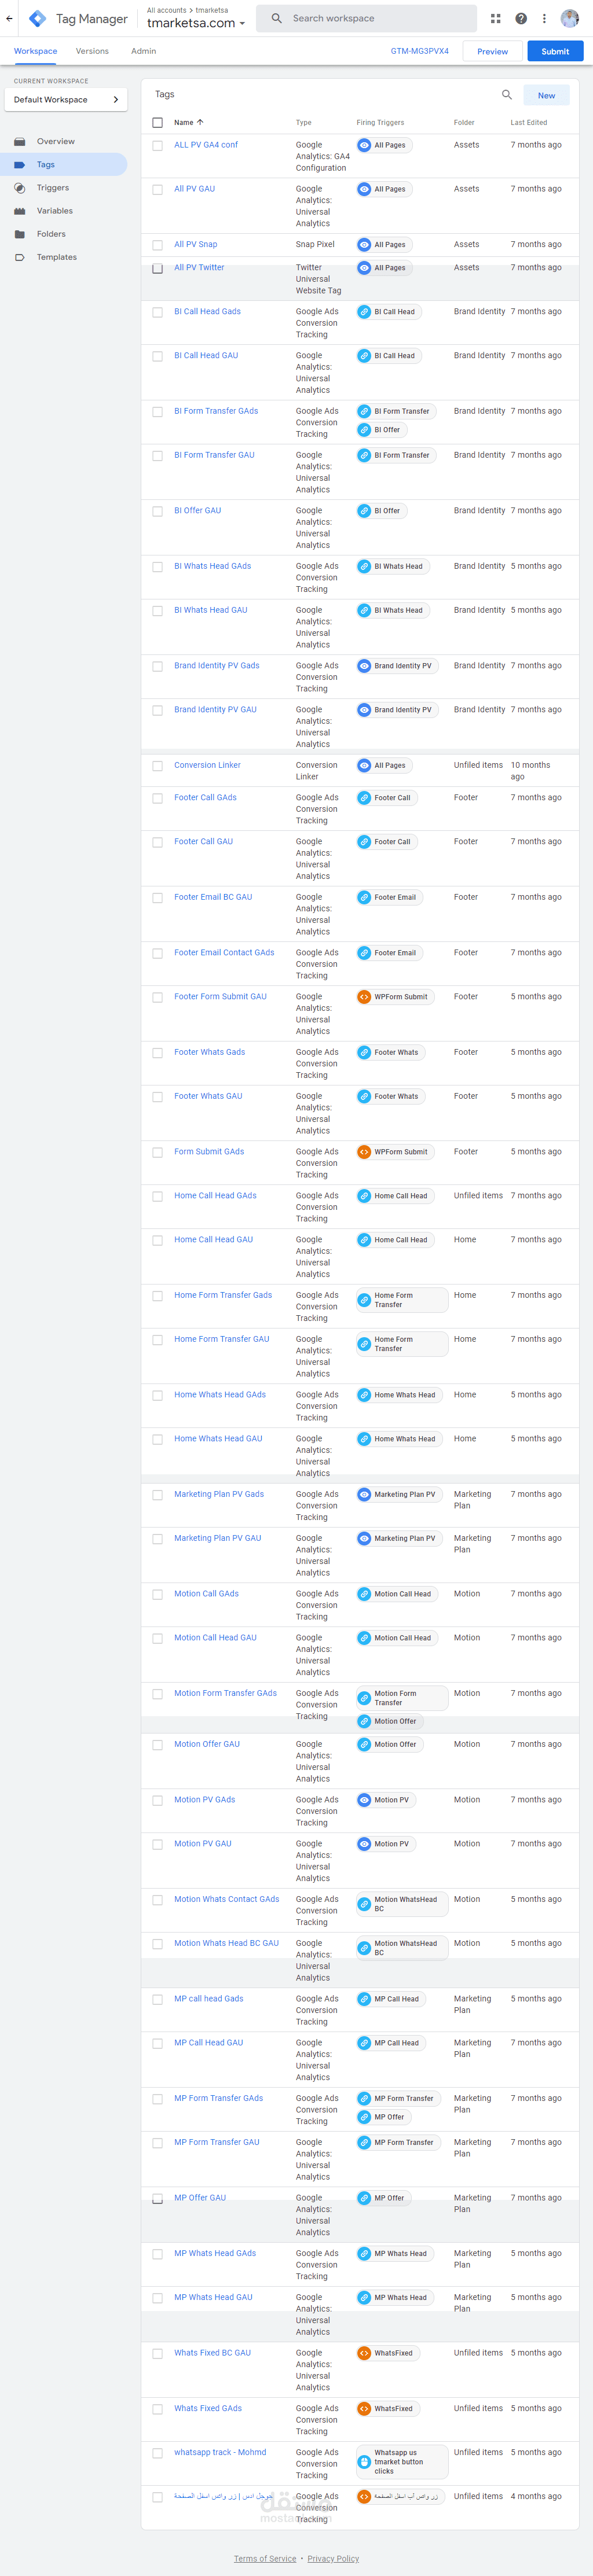Screen dimensions: 593x2576
Task: Focus the Search workspace field
Action: [x=366, y=18]
